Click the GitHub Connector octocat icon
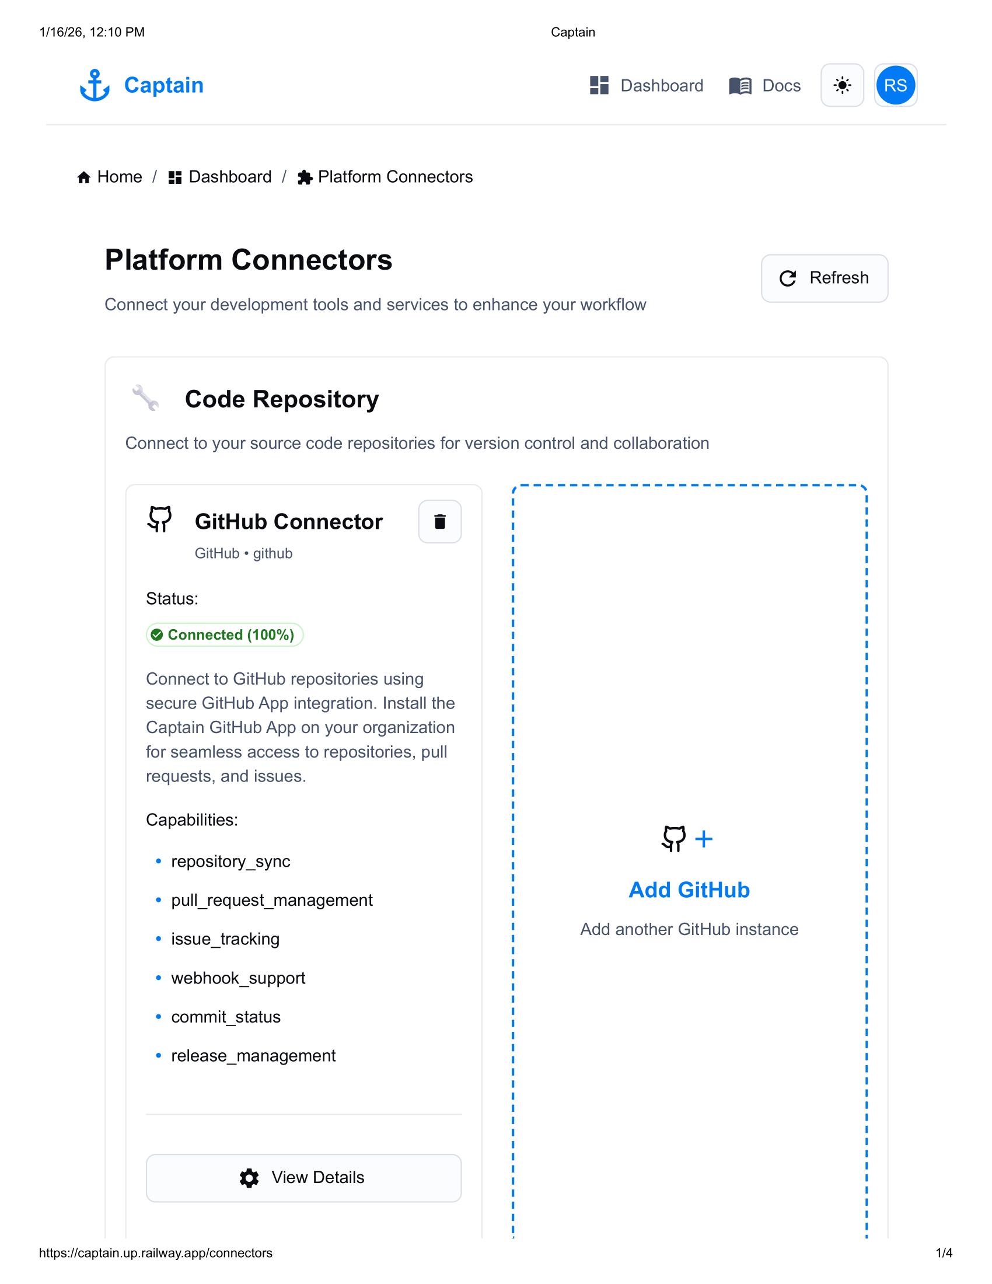992x1284 pixels. (160, 518)
